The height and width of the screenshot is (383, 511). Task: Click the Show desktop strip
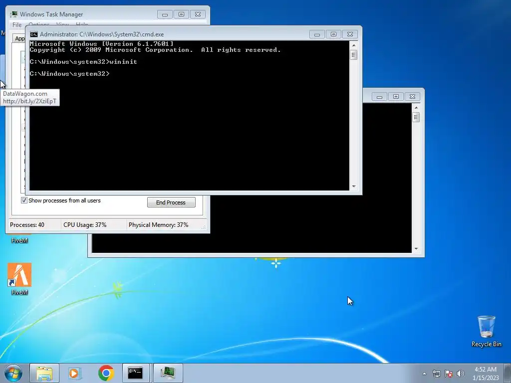click(x=508, y=373)
